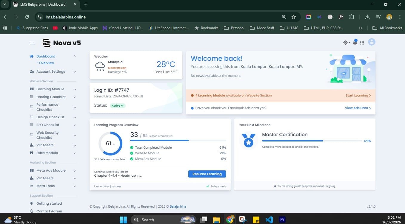Open the theme settings gear dropdown
The height and width of the screenshot is (224, 405).
346,42
